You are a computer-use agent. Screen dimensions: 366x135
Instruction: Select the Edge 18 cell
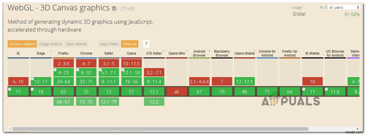point(41,92)
